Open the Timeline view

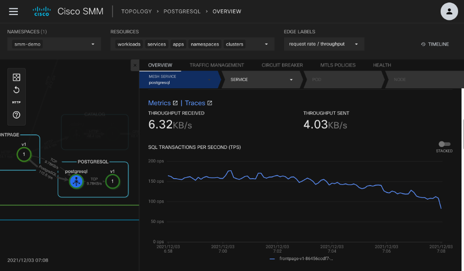click(435, 44)
